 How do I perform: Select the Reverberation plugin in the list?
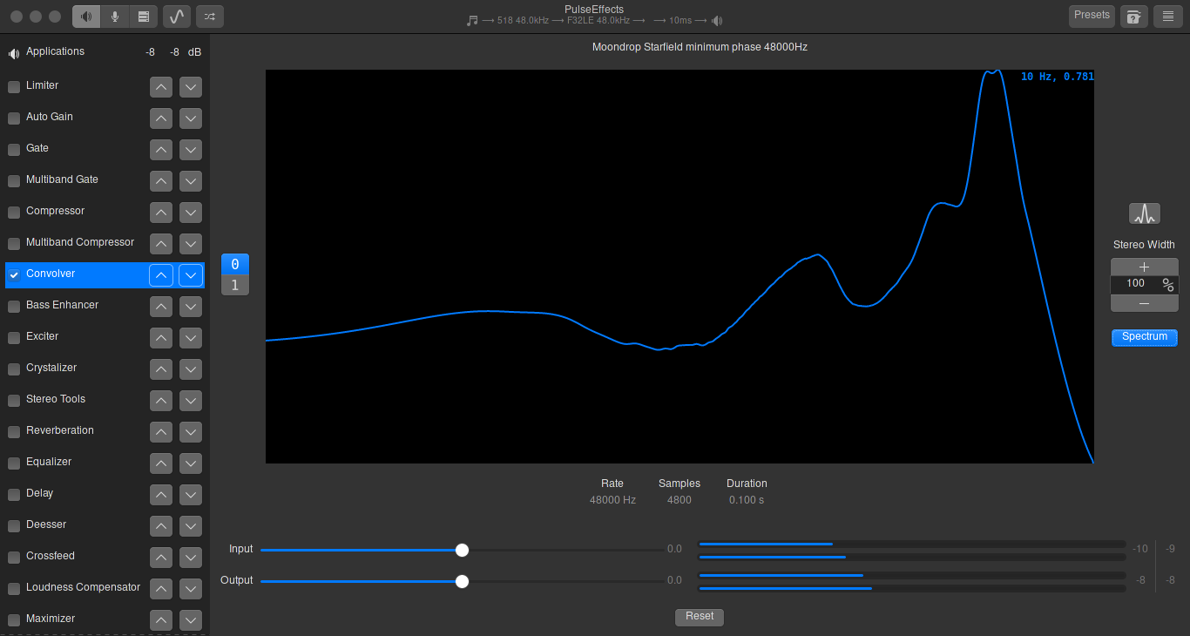click(x=60, y=430)
